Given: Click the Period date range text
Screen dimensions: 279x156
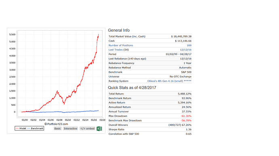Looking at the screenshot, I should (179, 54).
